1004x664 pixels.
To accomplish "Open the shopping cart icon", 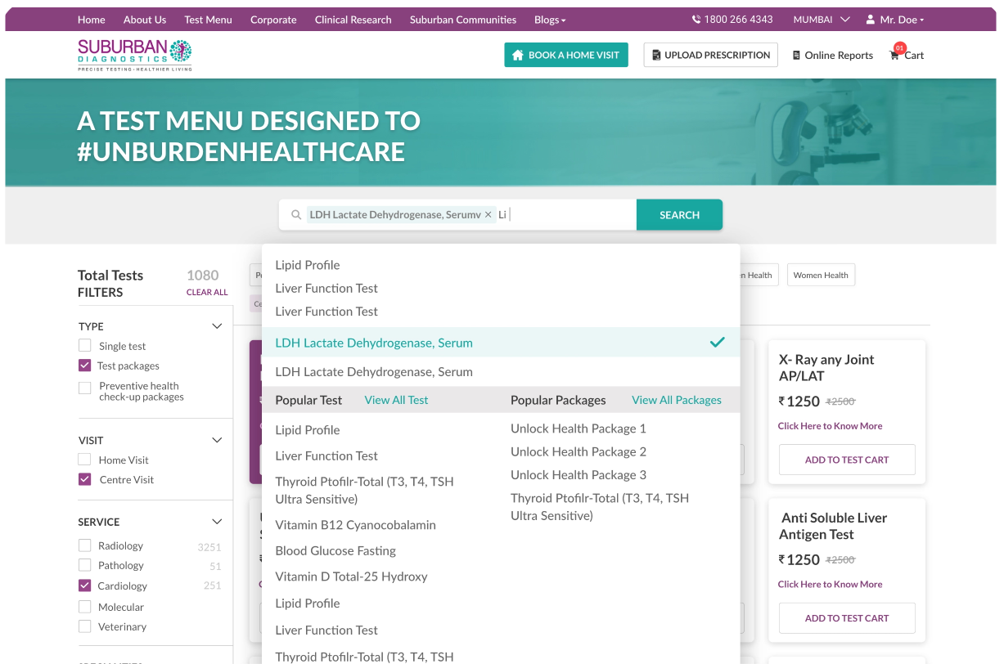I will pos(894,56).
